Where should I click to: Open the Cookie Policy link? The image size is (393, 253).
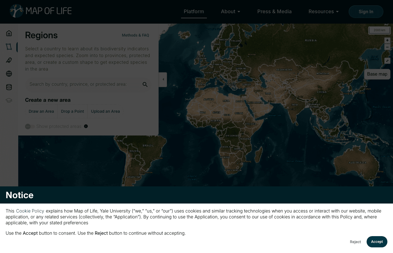coord(30,211)
